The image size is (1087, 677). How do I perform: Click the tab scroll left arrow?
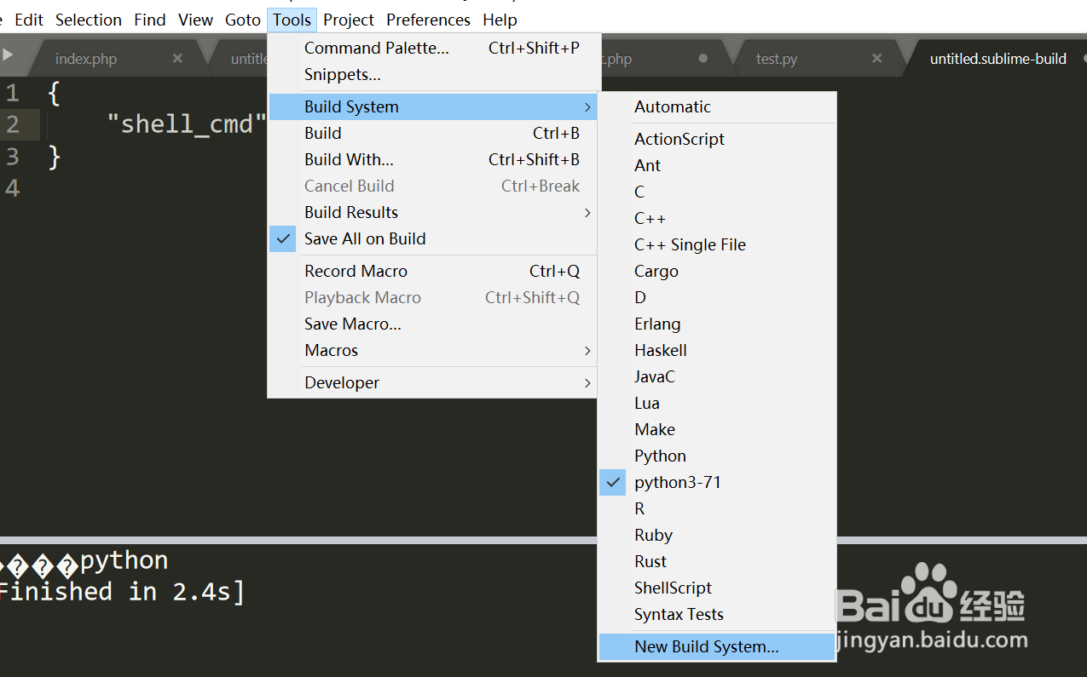pyautogui.click(x=9, y=55)
